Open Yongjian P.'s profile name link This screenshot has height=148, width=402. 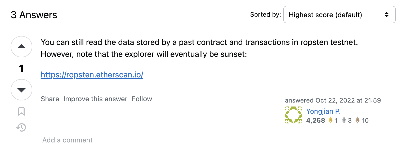tap(323, 111)
